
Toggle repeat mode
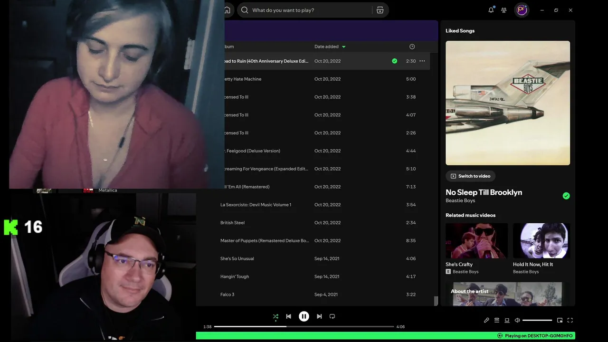point(332,316)
